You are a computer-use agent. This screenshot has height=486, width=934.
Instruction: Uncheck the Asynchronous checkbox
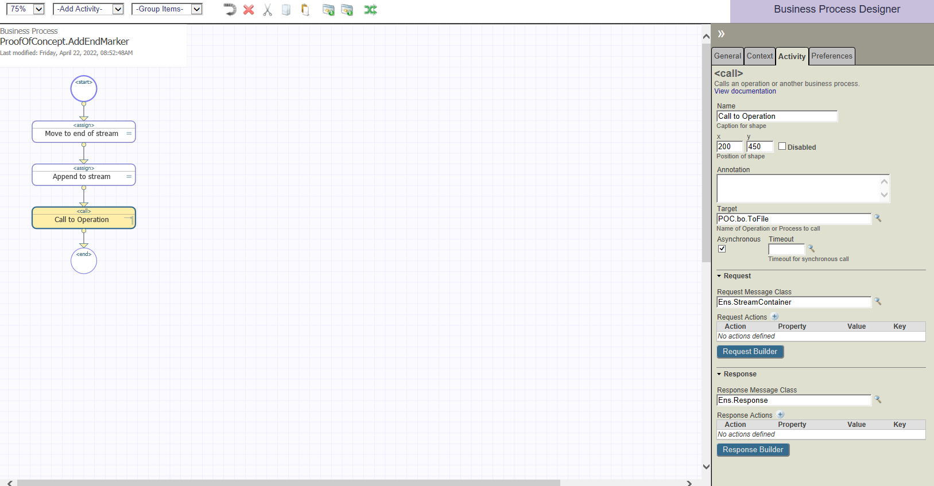(722, 248)
